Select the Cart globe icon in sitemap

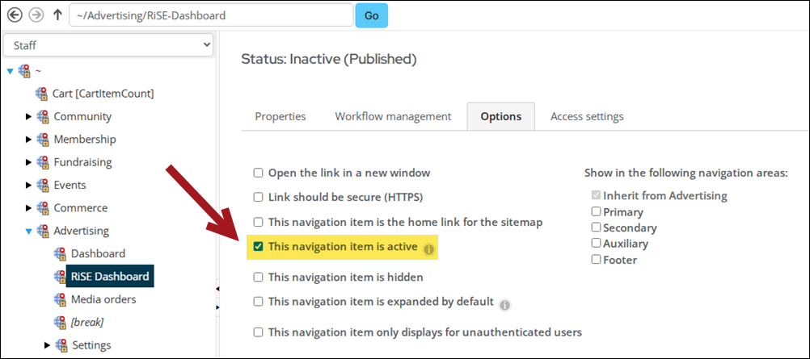pyautogui.click(x=42, y=94)
